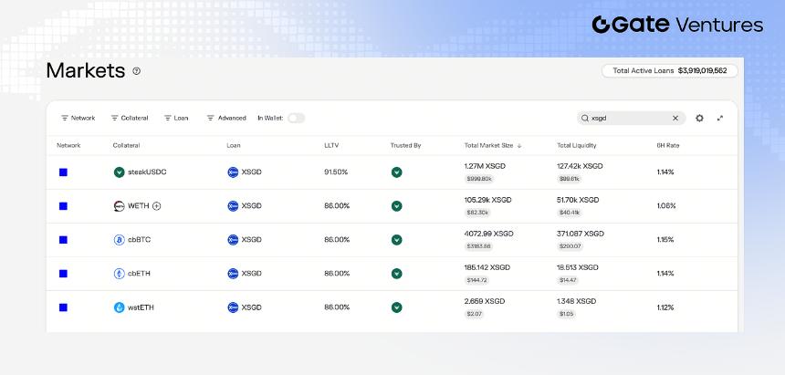Click network icon in WETH row
The height and width of the screenshot is (375, 785).
[x=63, y=206]
